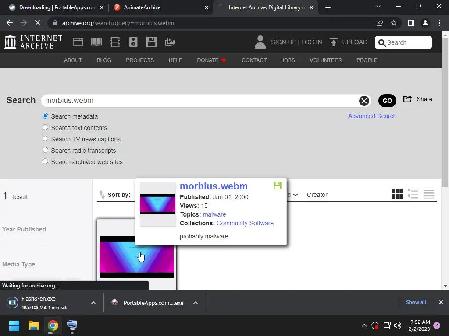
Task: Click Show all downloads
Action: pyautogui.click(x=416, y=302)
